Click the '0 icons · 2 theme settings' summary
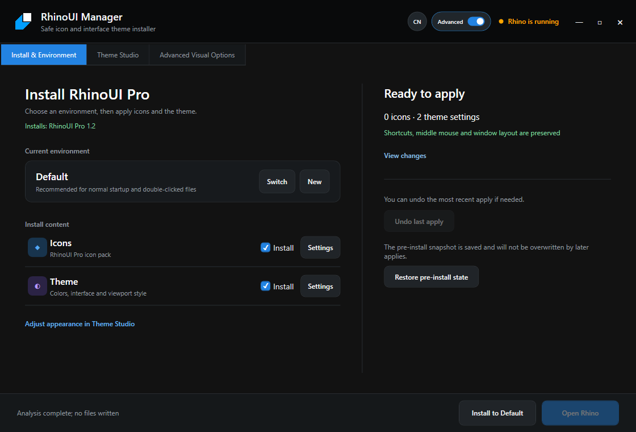The height and width of the screenshot is (432, 636). tap(432, 117)
